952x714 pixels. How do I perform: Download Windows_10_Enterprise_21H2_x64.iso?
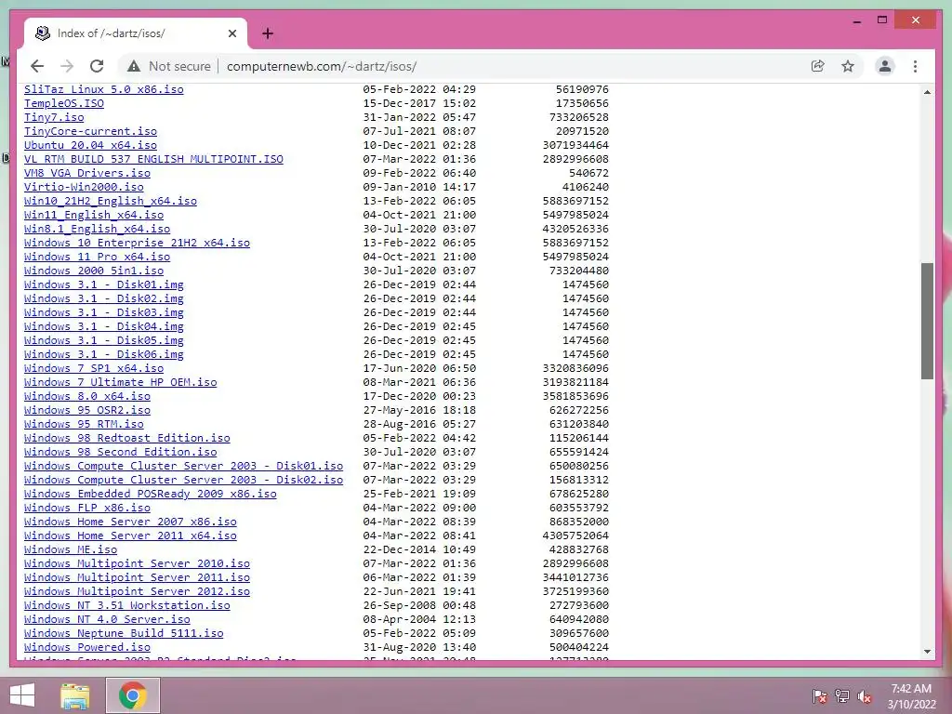pos(138,243)
